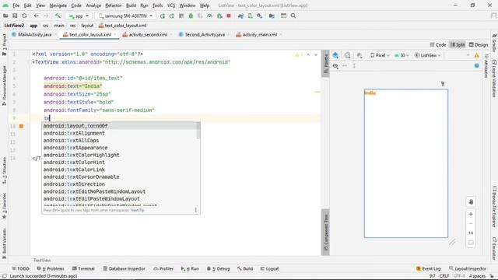Click the Make Project hammer icon
Viewport: 498px width, 280px height.
click(58, 16)
